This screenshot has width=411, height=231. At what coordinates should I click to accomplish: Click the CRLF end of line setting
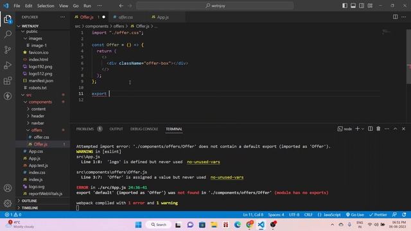(308, 214)
